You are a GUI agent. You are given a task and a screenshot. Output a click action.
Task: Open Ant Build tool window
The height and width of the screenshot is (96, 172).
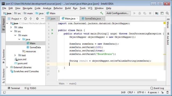(168, 38)
